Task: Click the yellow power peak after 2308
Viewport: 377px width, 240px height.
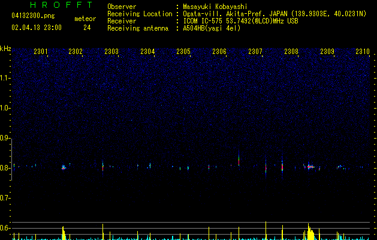Action: point(310,232)
